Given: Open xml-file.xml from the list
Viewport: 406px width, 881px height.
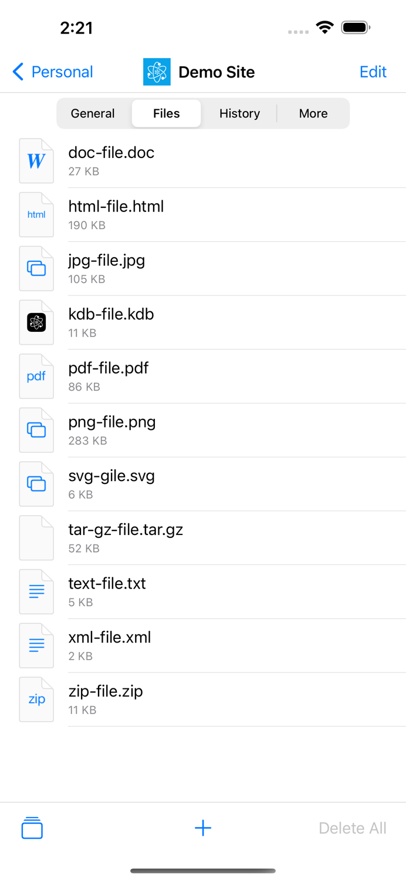Looking at the screenshot, I should point(109,638).
